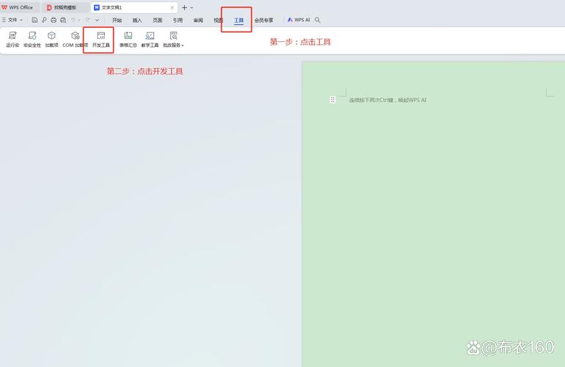Select the 工具 (Tools) tab
This screenshot has height=367, width=565.
[239, 21]
